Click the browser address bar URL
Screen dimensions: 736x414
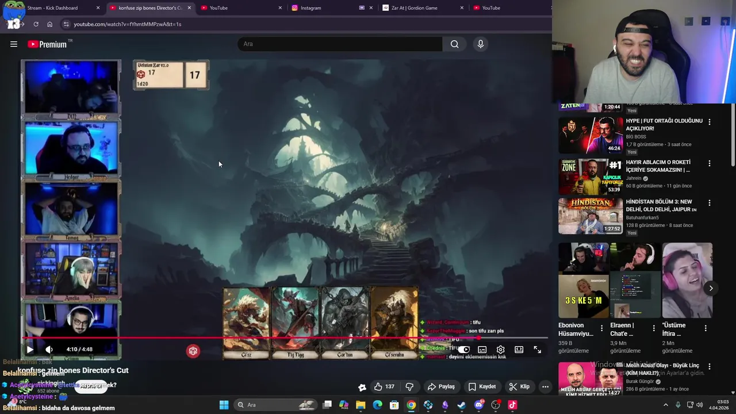[x=128, y=24]
